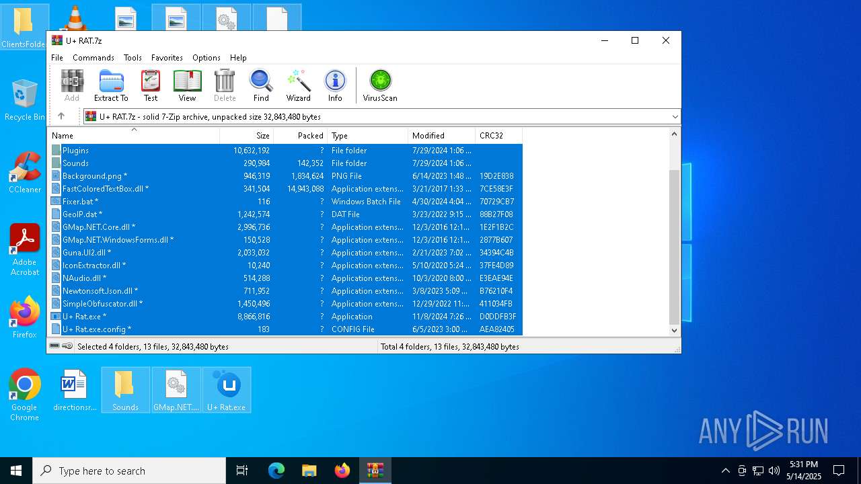Click scrollbar down arrow in file list
Screen dimensions: 861x484
675,330
